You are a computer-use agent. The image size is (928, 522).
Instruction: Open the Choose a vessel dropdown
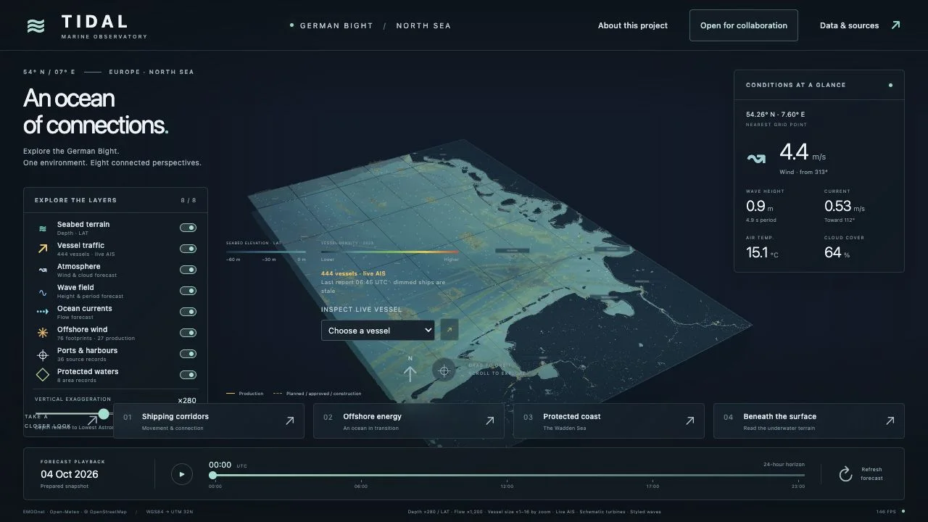point(378,330)
